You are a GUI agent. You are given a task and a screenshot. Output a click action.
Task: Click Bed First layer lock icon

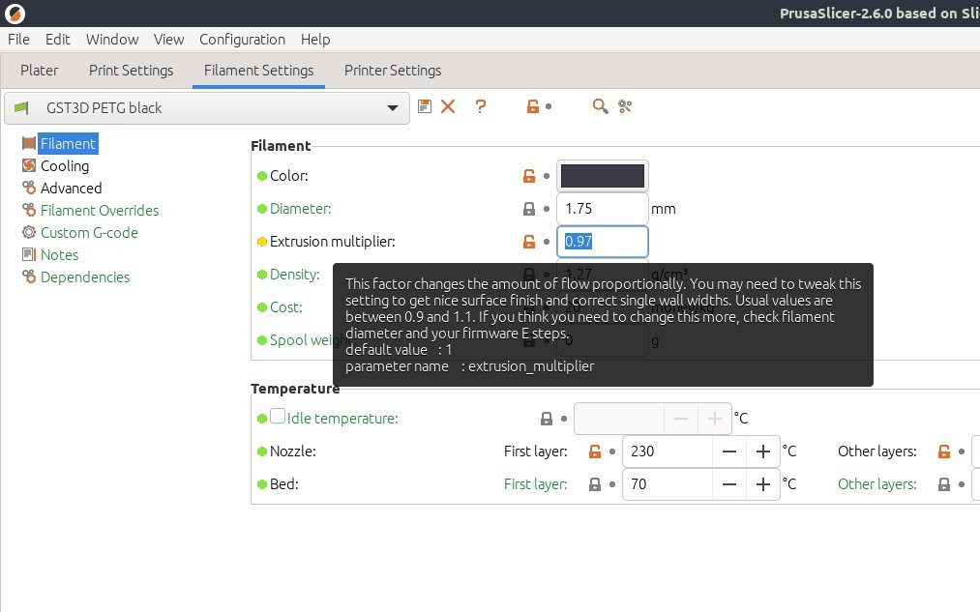pos(595,484)
